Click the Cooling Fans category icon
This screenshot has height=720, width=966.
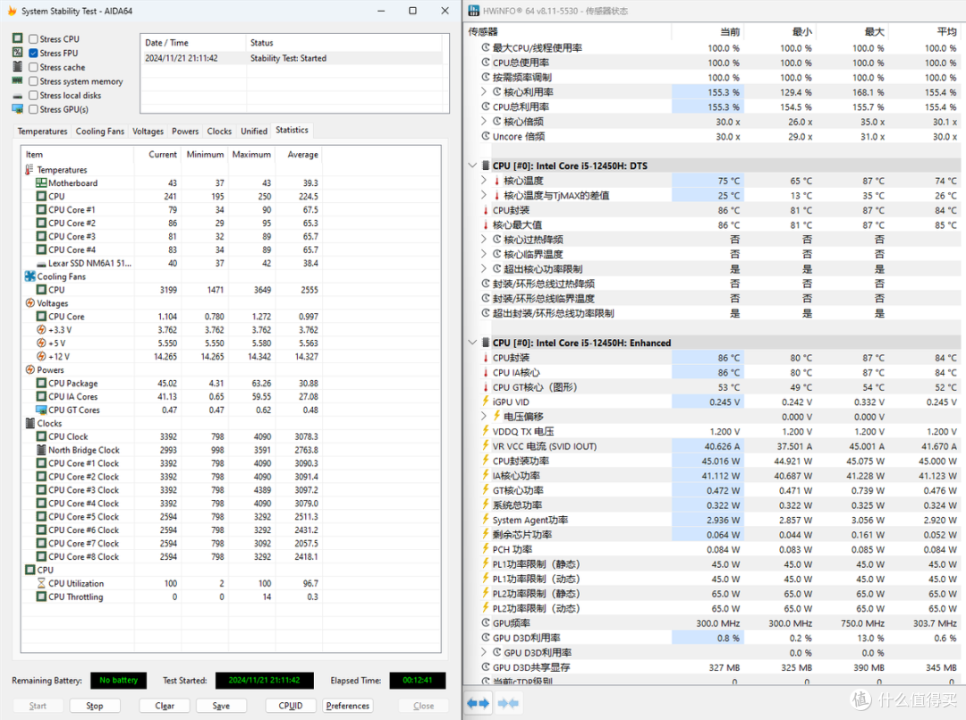(x=30, y=276)
